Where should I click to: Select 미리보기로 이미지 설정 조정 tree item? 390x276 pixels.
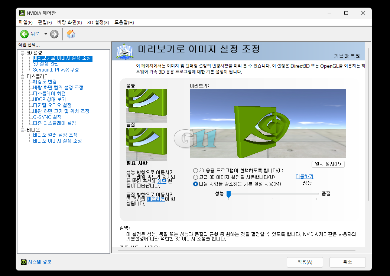(x=62, y=58)
